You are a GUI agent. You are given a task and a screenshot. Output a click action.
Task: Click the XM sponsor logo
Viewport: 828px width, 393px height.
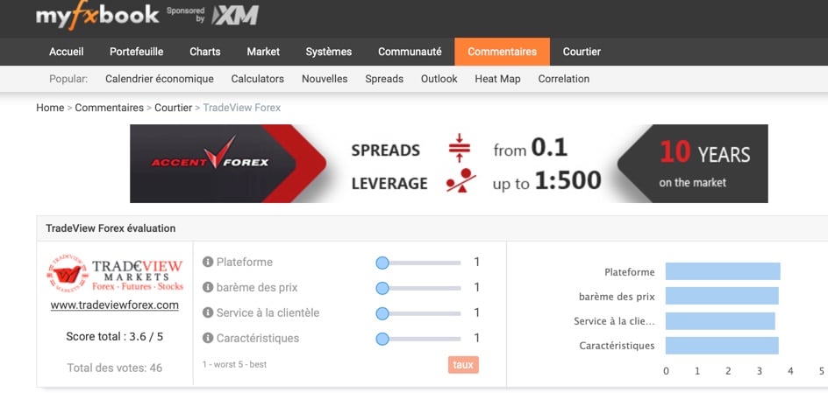pos(235,15)
